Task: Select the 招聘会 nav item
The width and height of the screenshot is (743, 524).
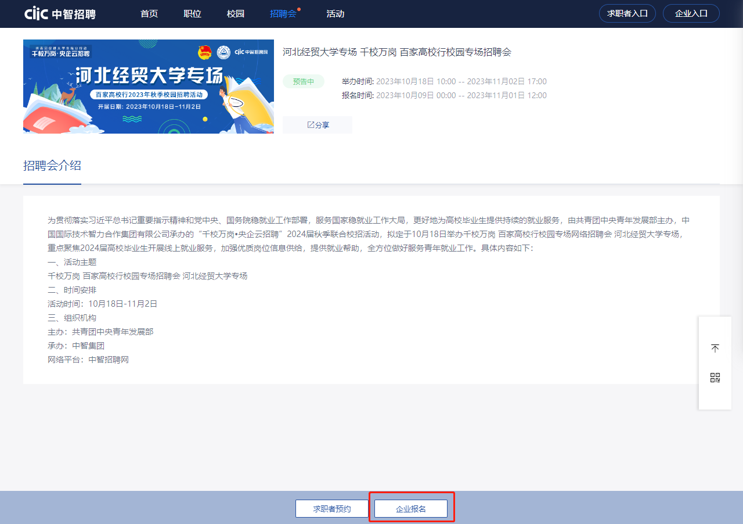Action: pos(283,13)
